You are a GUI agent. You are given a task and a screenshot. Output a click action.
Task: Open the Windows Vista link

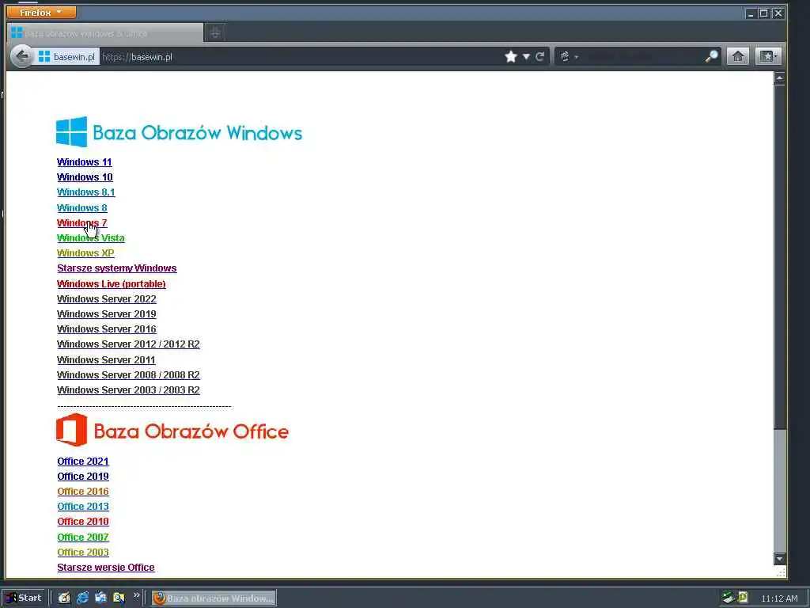click(91, 237)
